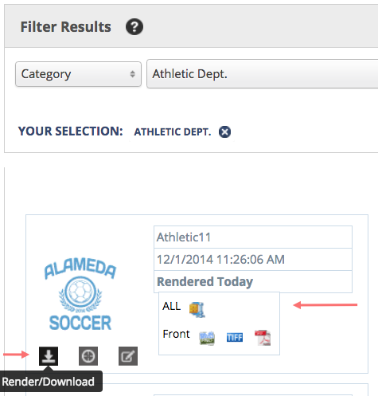Select the ATHLETIC DEPT. selection tag

[173, 131]
